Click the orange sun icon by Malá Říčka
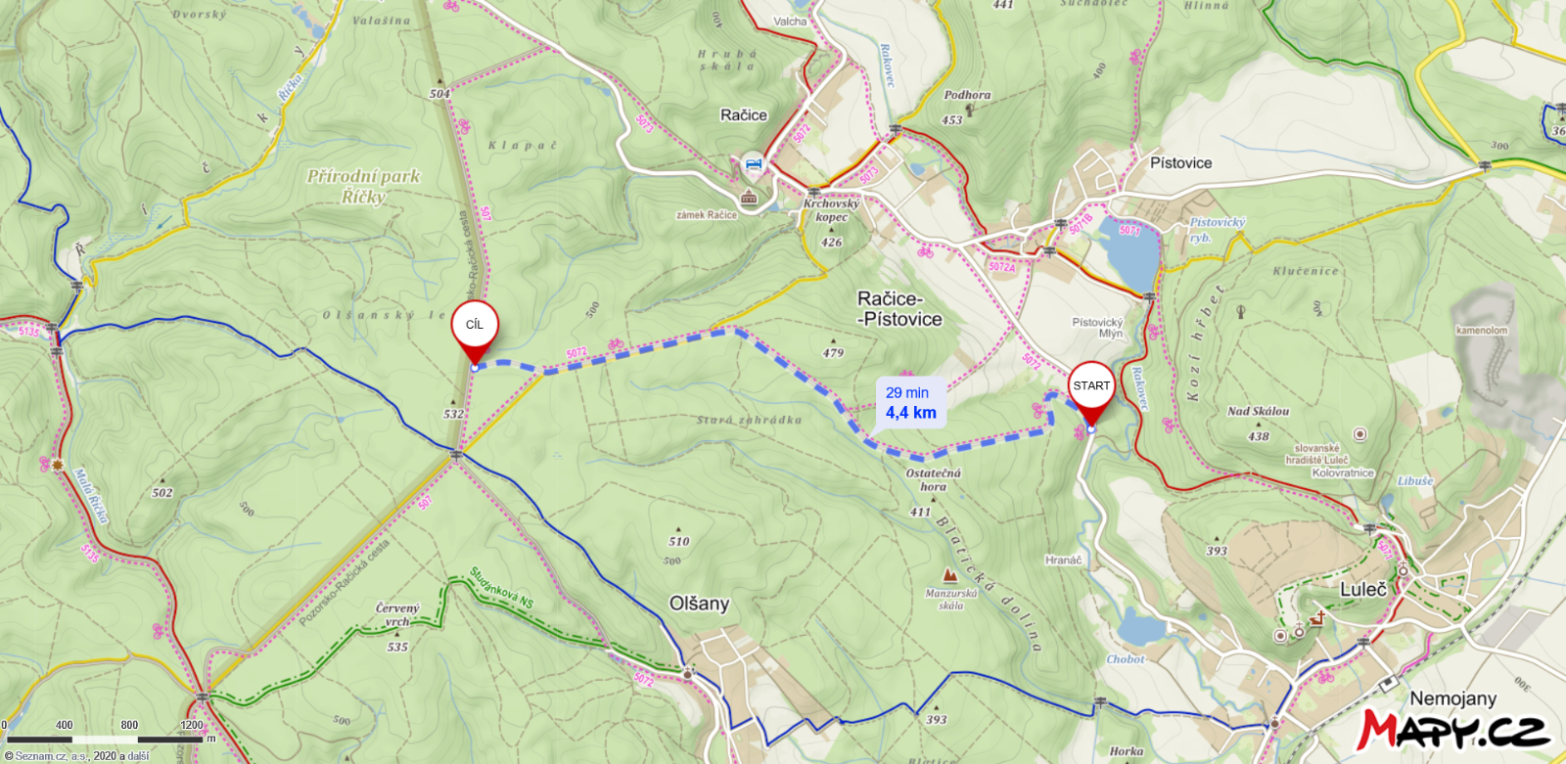 pyautogui.click(x=58, y=465)
